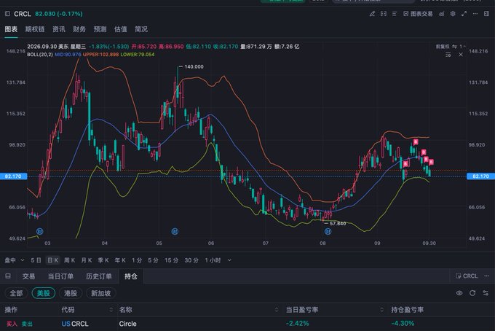The width and height of the screenshot is (495, 331).
Task: Close the BOLL indicator with X icon
Action: click(461, 55)
